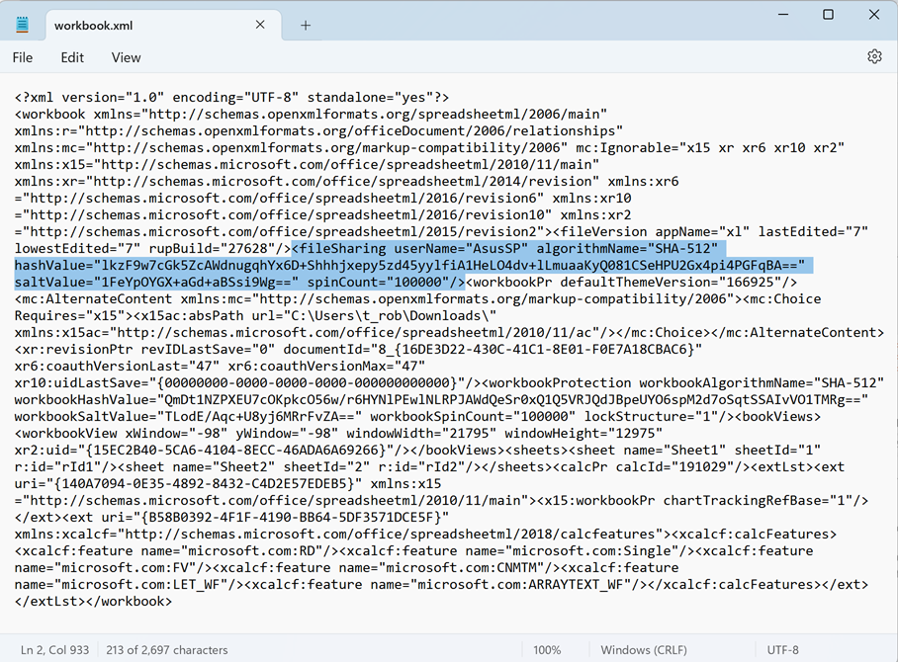The image size is (898, 662).
Task: Minimize the Notepad window
Action: (x=782, y=15)
